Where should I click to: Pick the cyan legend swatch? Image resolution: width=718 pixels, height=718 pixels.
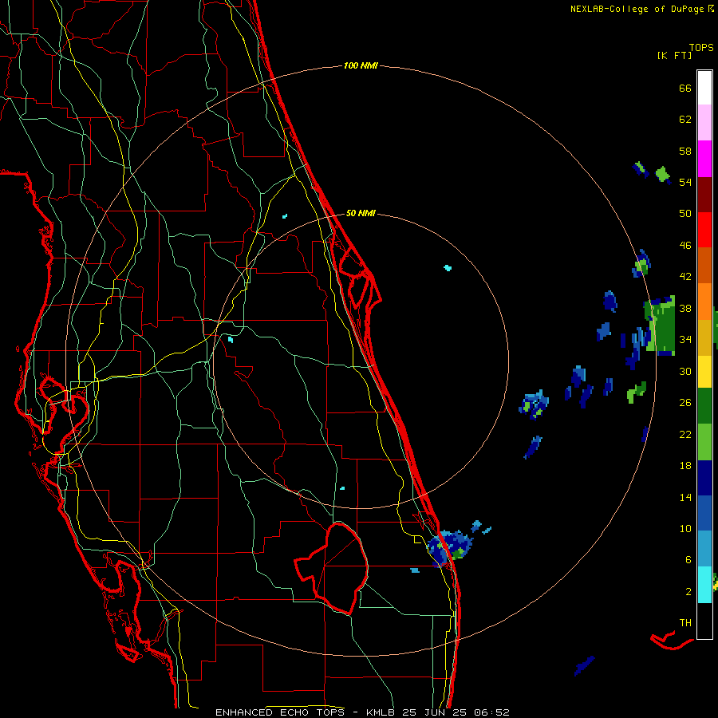704,585
